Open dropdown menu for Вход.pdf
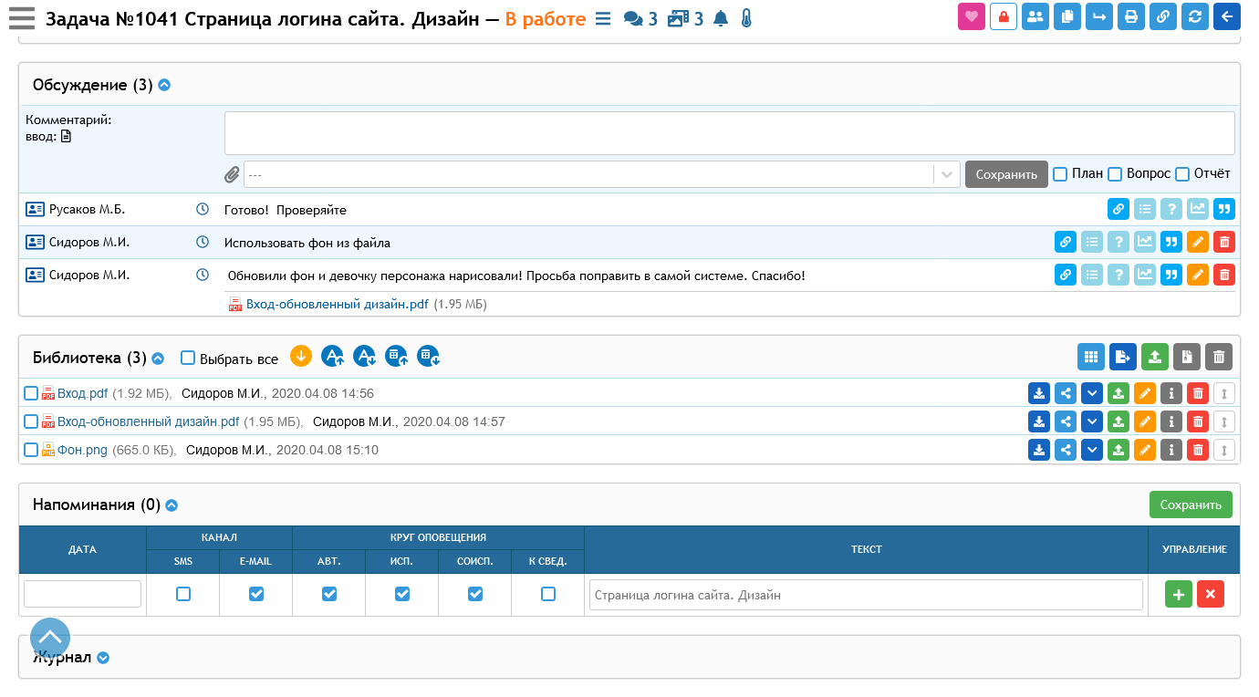Image resolution: width=1259 pixels, height=697 pixels. (x=1092, y=393)
